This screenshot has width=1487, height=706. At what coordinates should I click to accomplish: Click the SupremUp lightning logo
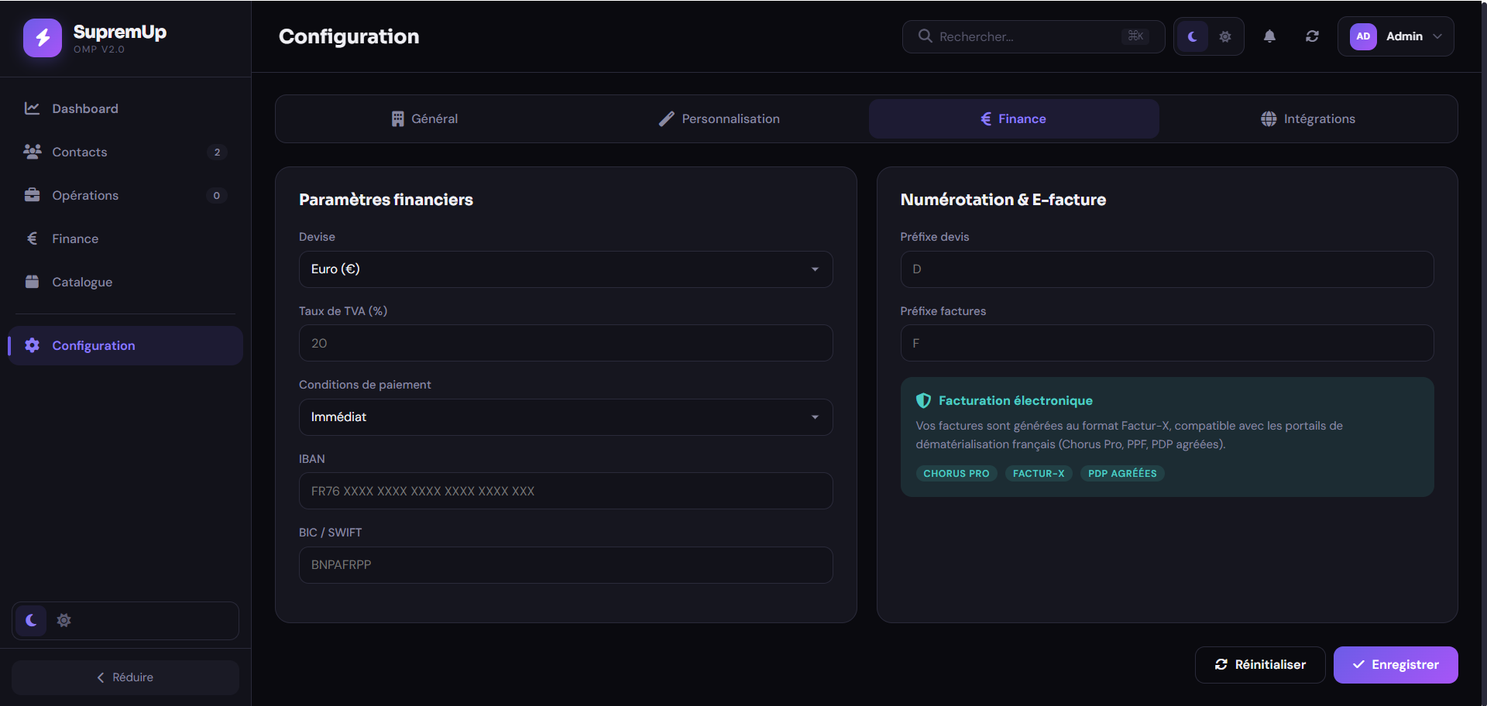[43, 37]
